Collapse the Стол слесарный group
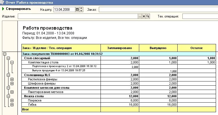The image size is (218, 115). pos(8,58)
